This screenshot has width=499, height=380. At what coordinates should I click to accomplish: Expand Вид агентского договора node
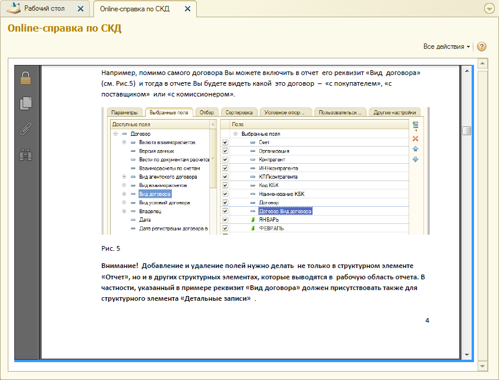(124, 177)
